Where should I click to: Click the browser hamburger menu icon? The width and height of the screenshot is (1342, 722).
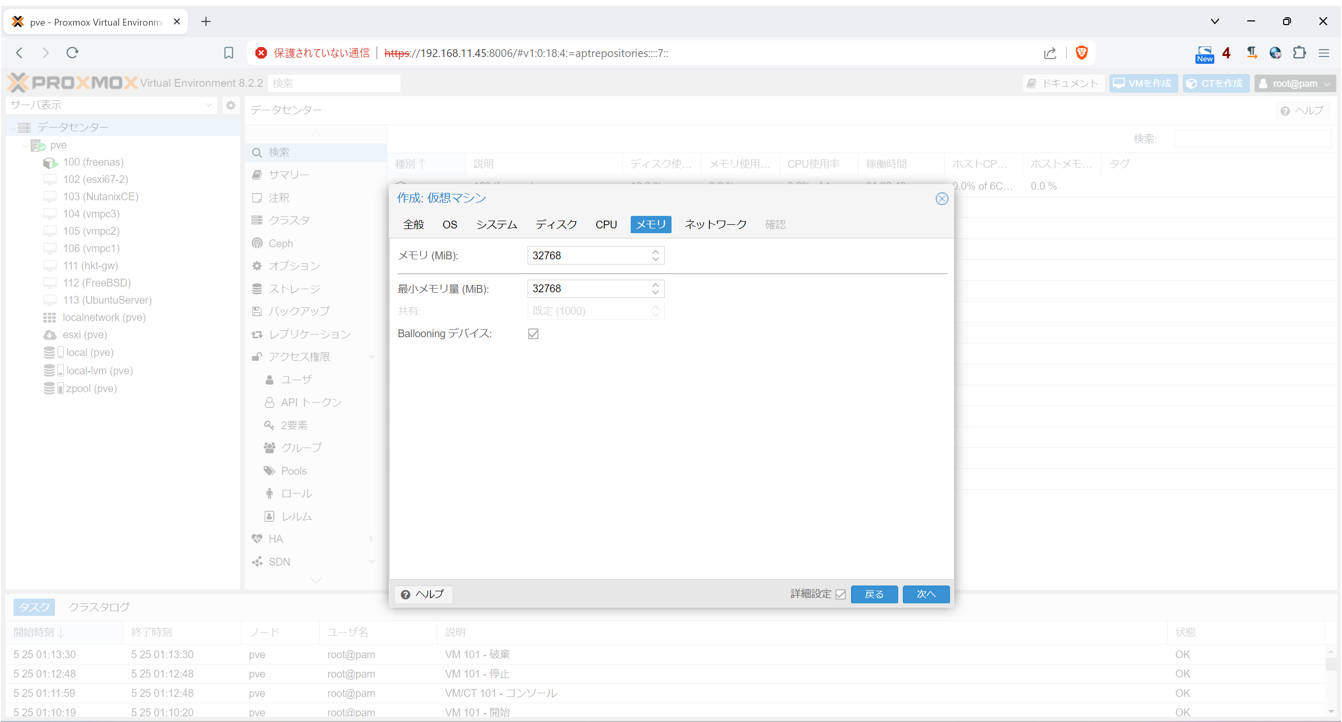pyautogui.click(x=1324, y=53)
